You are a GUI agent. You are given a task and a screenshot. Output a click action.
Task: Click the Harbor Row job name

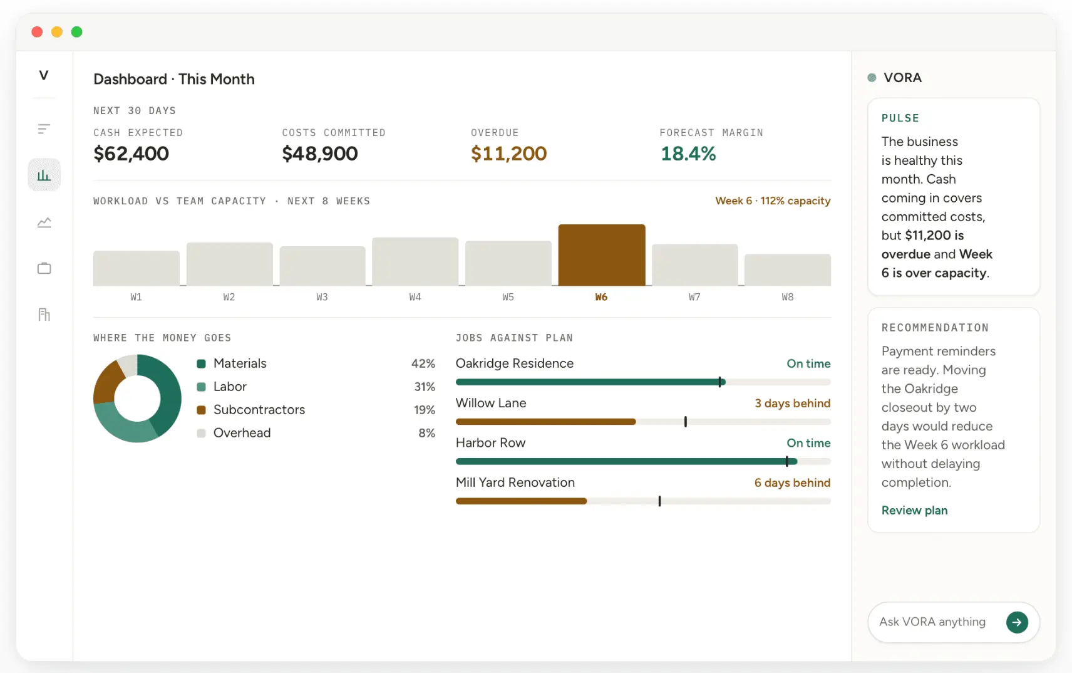(490, 443)
